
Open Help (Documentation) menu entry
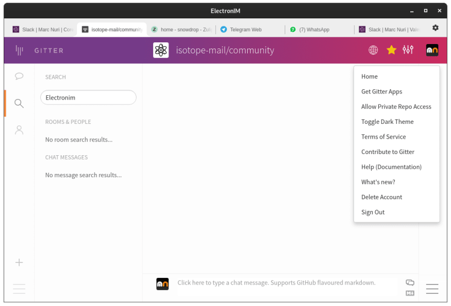coord(396,167)
